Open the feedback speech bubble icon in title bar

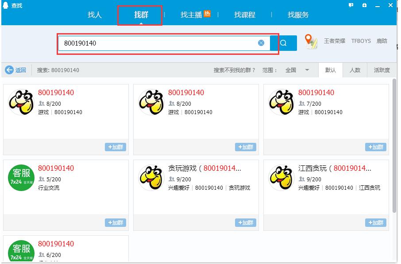click(x=351, y=5)
